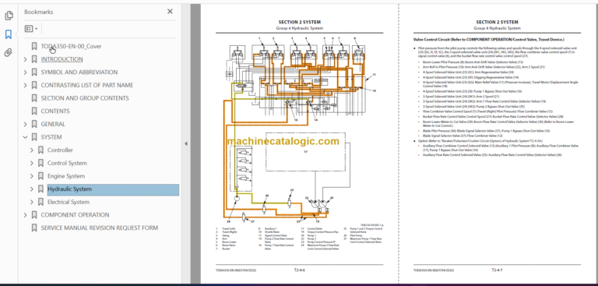Open SYMBOL AND ABBREVIATION bookmark
This screenshot has width=598, height=286.
click(79, 72)
